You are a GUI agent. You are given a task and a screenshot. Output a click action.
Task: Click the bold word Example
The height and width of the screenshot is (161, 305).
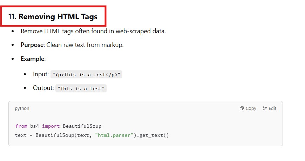(33, 59)
